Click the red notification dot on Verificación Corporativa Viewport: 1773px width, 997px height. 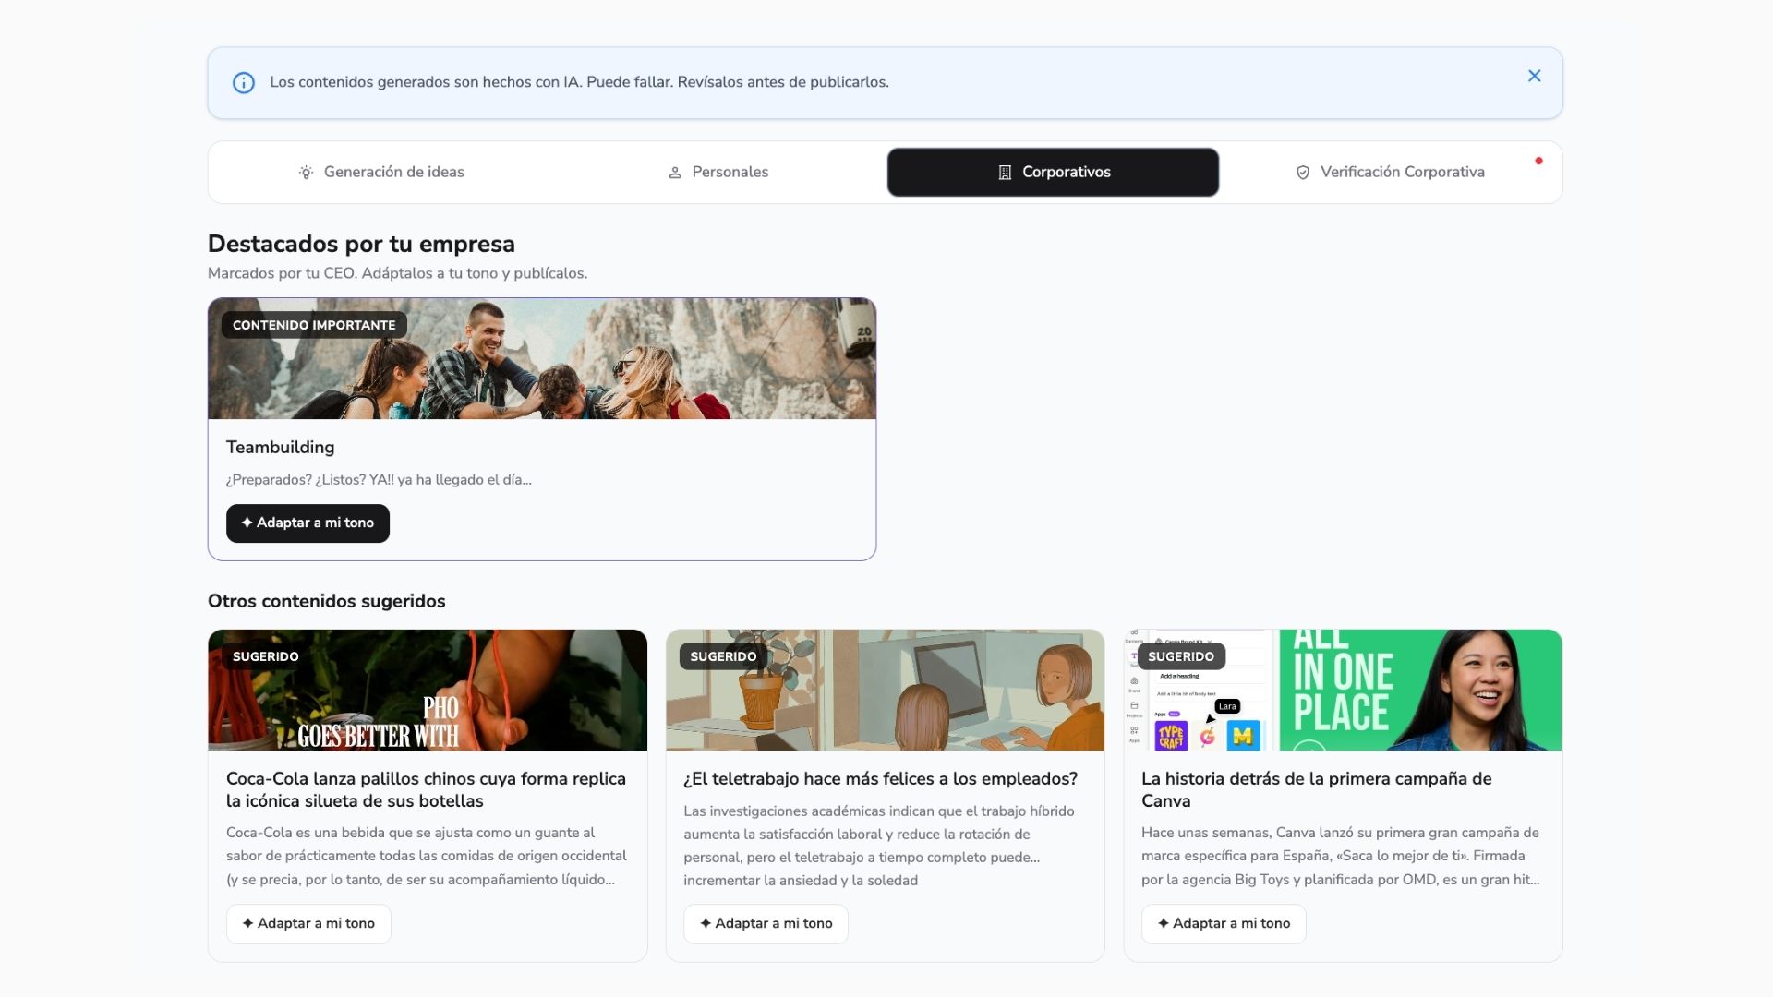(1538, 161)
